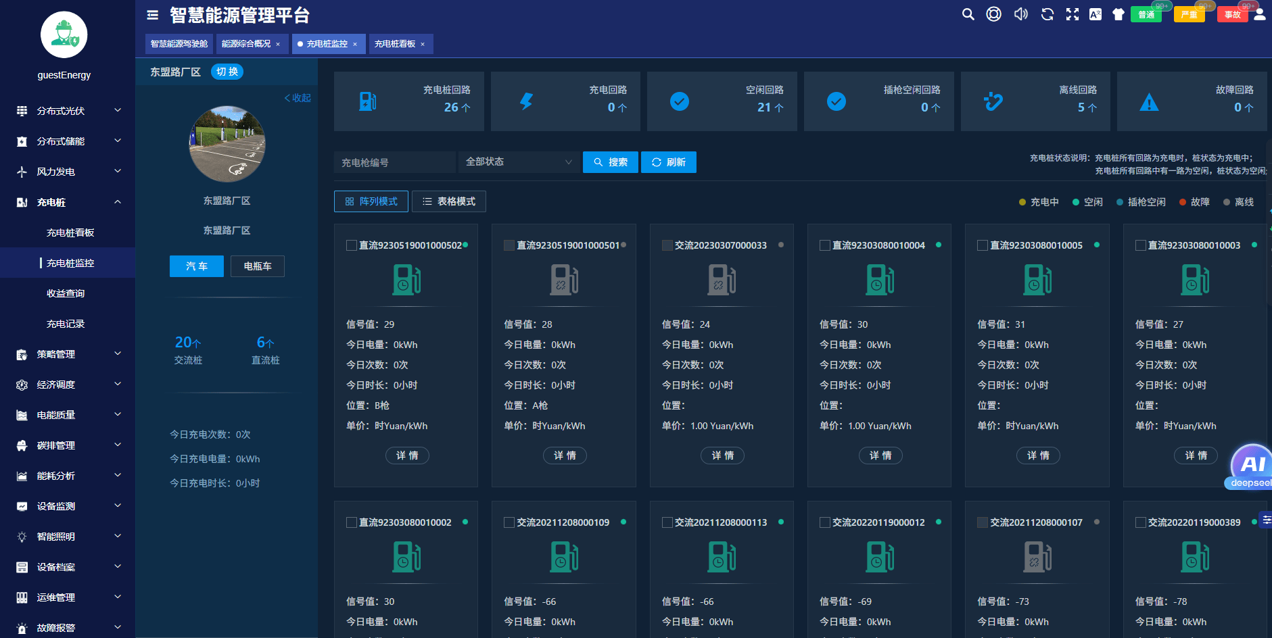This screenshot has width=1272, height=638.
Task: Open 详情 for card 交流20230307000033
Action: 723,456
